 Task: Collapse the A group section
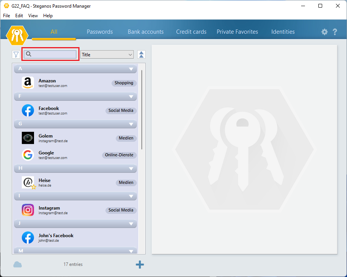click(x=131, y=69)
